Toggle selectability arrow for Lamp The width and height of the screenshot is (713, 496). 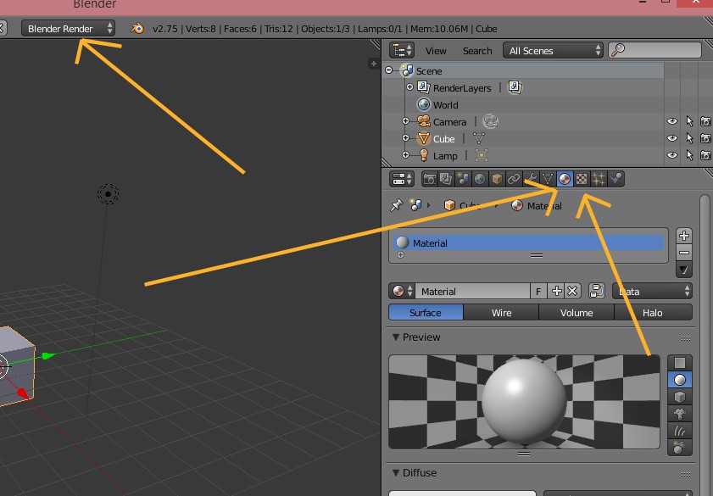click(689, 155)
